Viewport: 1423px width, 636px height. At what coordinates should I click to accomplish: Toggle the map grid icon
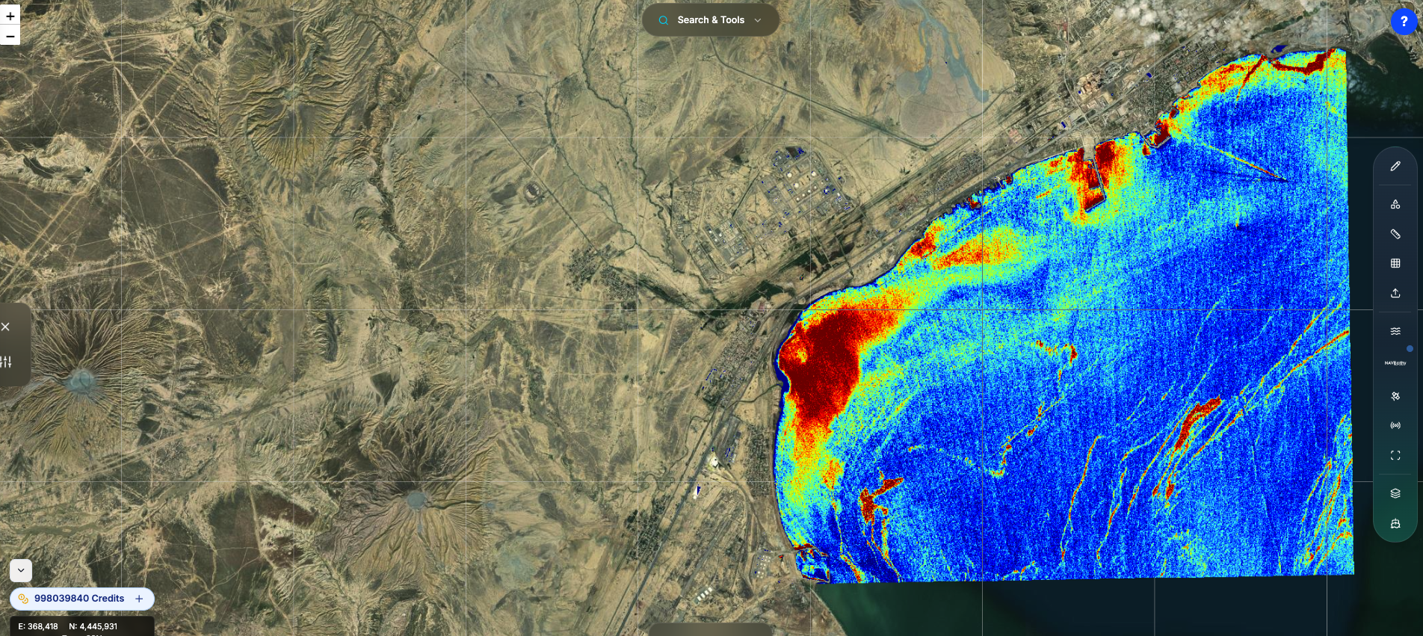pos(1395,263)
